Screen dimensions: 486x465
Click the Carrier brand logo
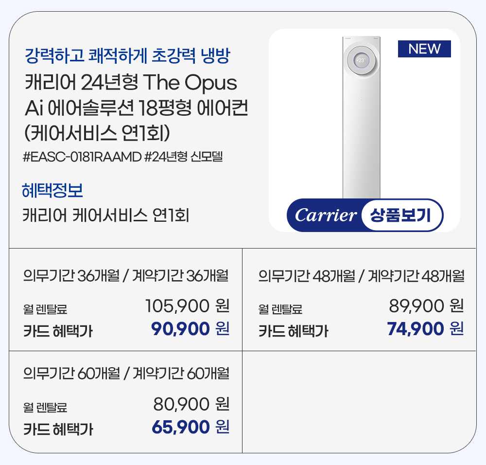[326, 215]
